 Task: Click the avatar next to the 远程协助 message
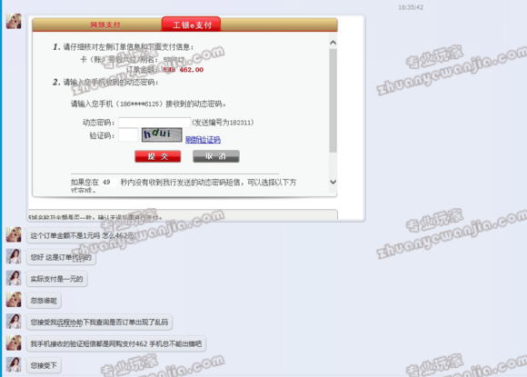[x=14, y=322]
